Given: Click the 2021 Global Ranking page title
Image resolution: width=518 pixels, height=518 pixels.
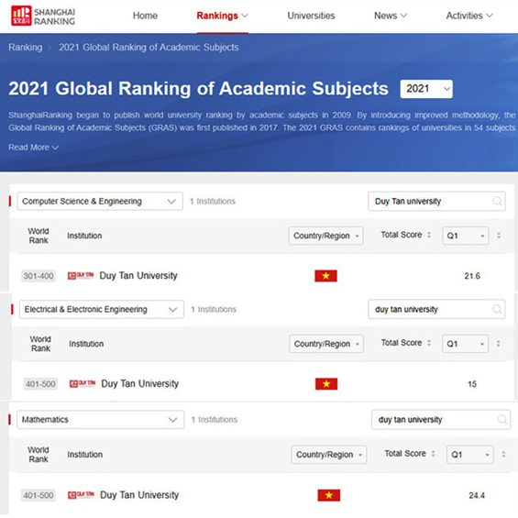Looking at the screenshot, I should pyautogui.click(x=198, y=89).
